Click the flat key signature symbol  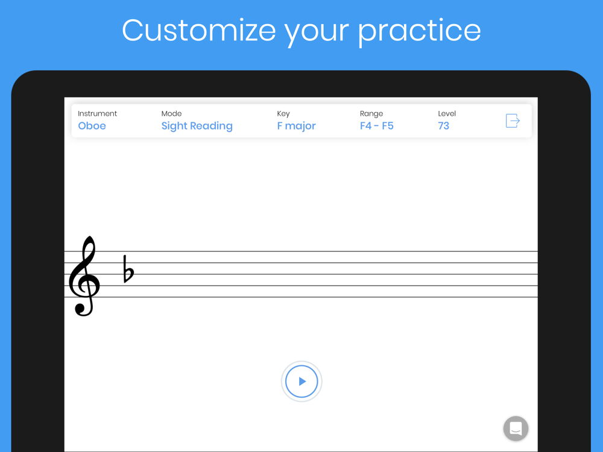point(128,269)
